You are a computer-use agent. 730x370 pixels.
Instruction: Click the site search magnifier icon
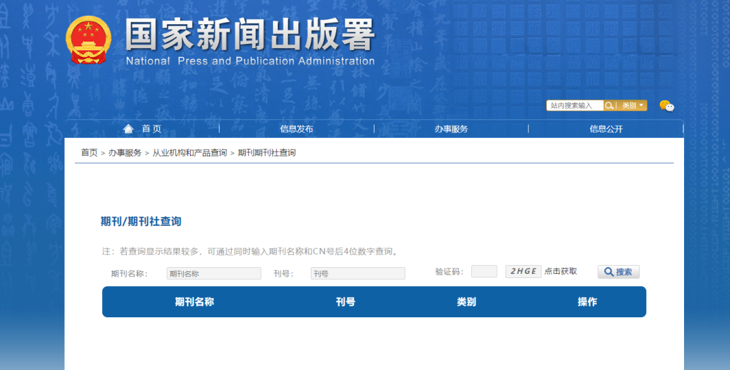608,106
